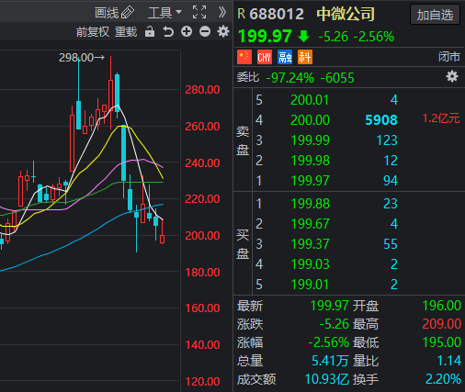The image size is (465, 392).
Task: Click the 总量 value 5.41万
Action: click(x=330, y=361)
